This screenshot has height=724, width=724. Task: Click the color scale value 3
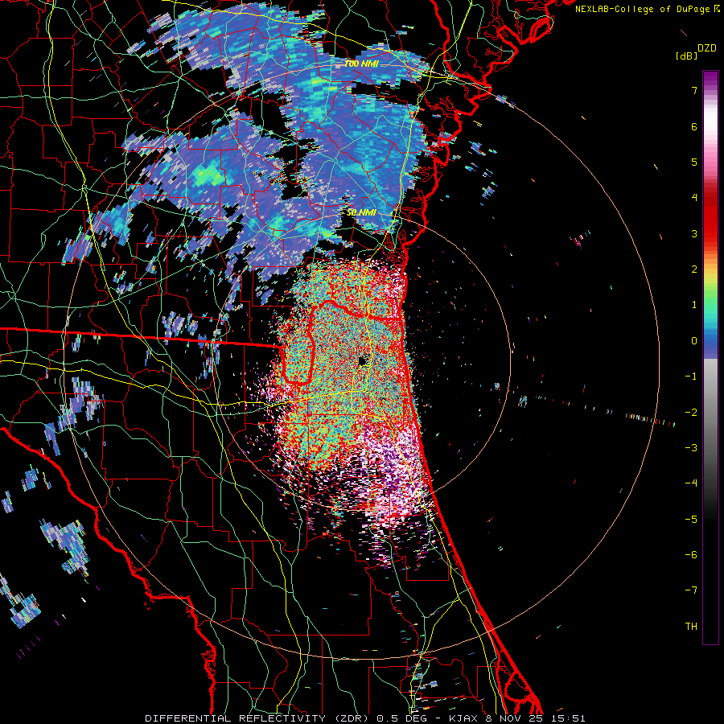pos(694,233)
